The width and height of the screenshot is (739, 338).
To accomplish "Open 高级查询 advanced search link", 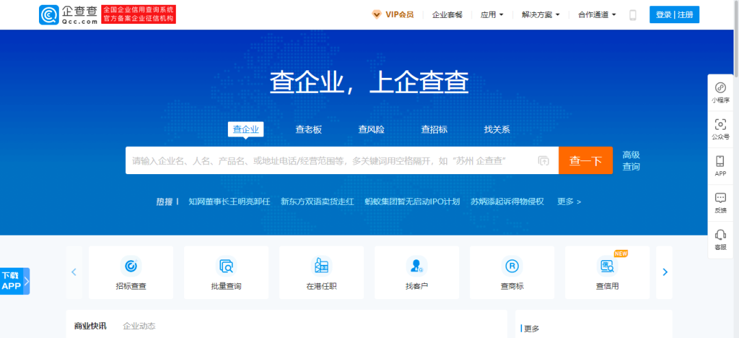I will 631,160.
